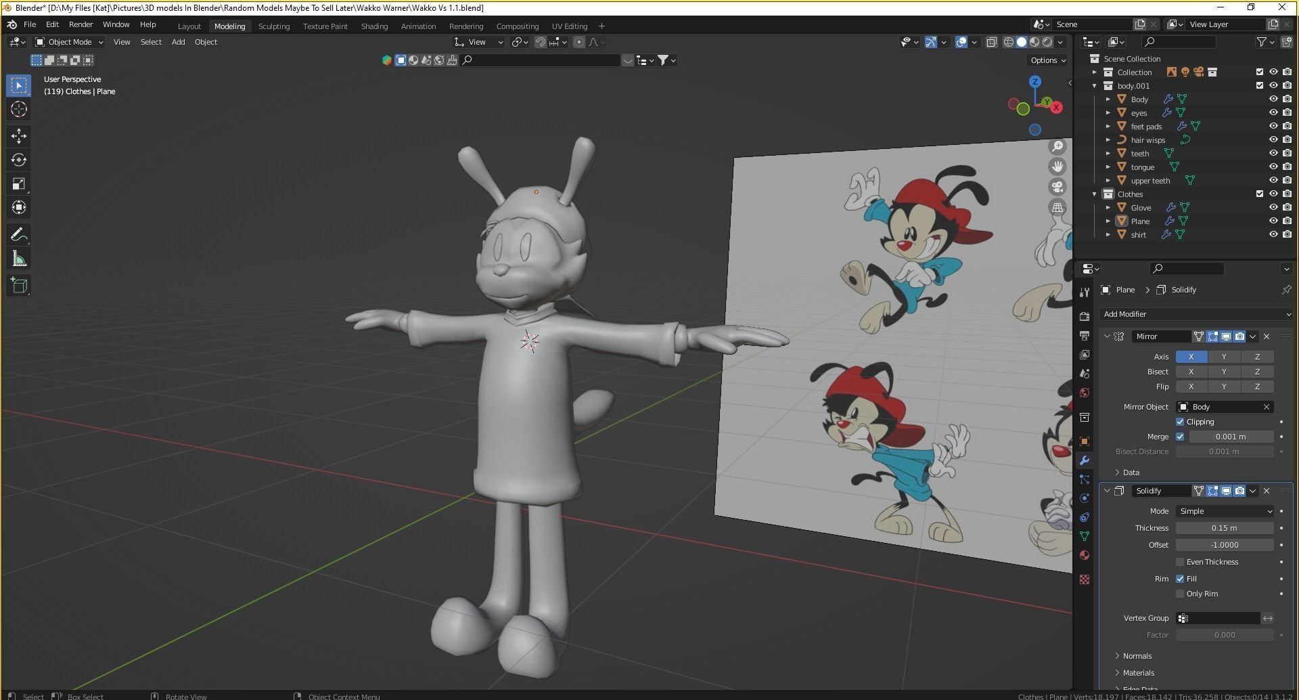
Task: Collapse the body.001 collection
Action: pyautogui.click(x=1094, y=86)
